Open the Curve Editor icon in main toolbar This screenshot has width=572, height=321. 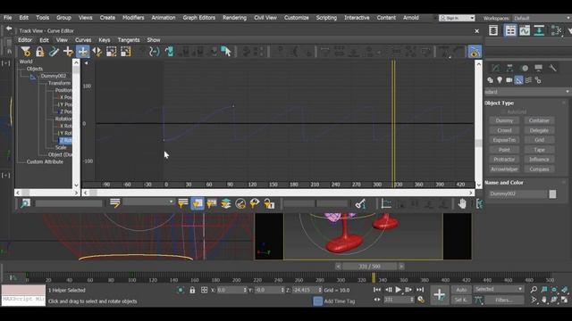tap(525, 30)
